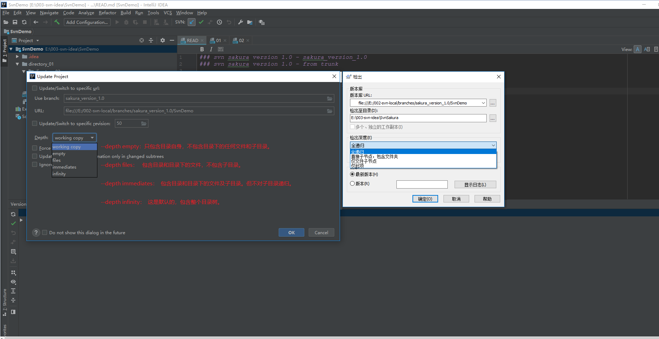Refresh files using the Synchronize toolbar icon
The width and height of the screenshot is (659, 339).
click(x=24, y=22)
